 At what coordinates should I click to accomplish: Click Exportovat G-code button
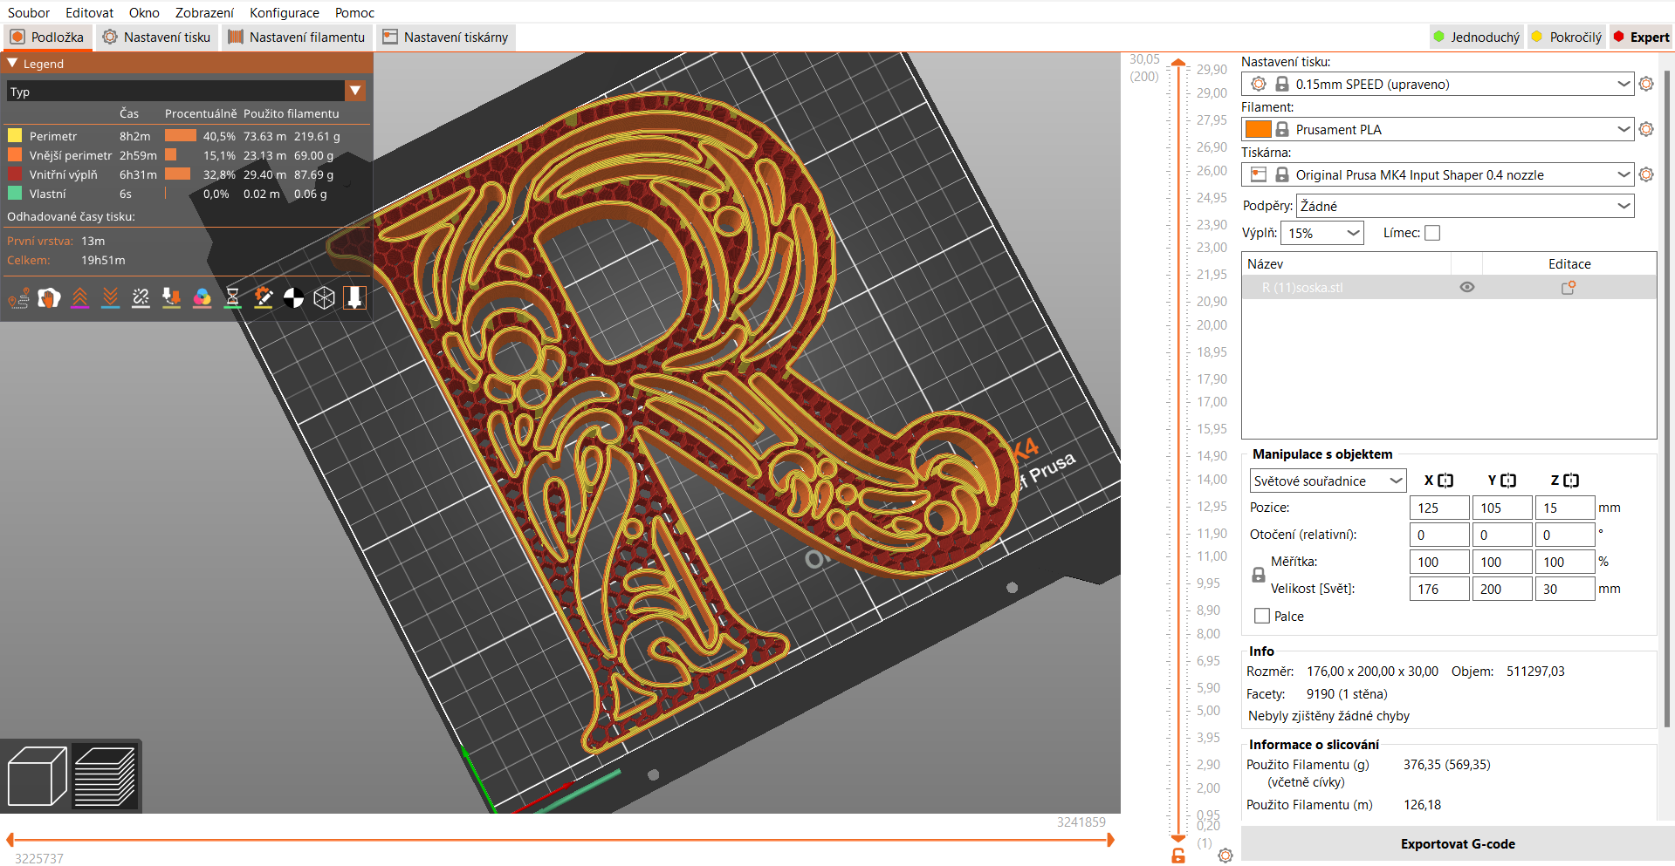pos(1458,843)
